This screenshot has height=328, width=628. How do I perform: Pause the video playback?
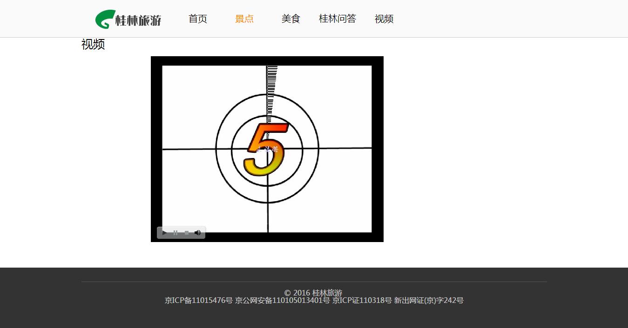click(176, 233)
